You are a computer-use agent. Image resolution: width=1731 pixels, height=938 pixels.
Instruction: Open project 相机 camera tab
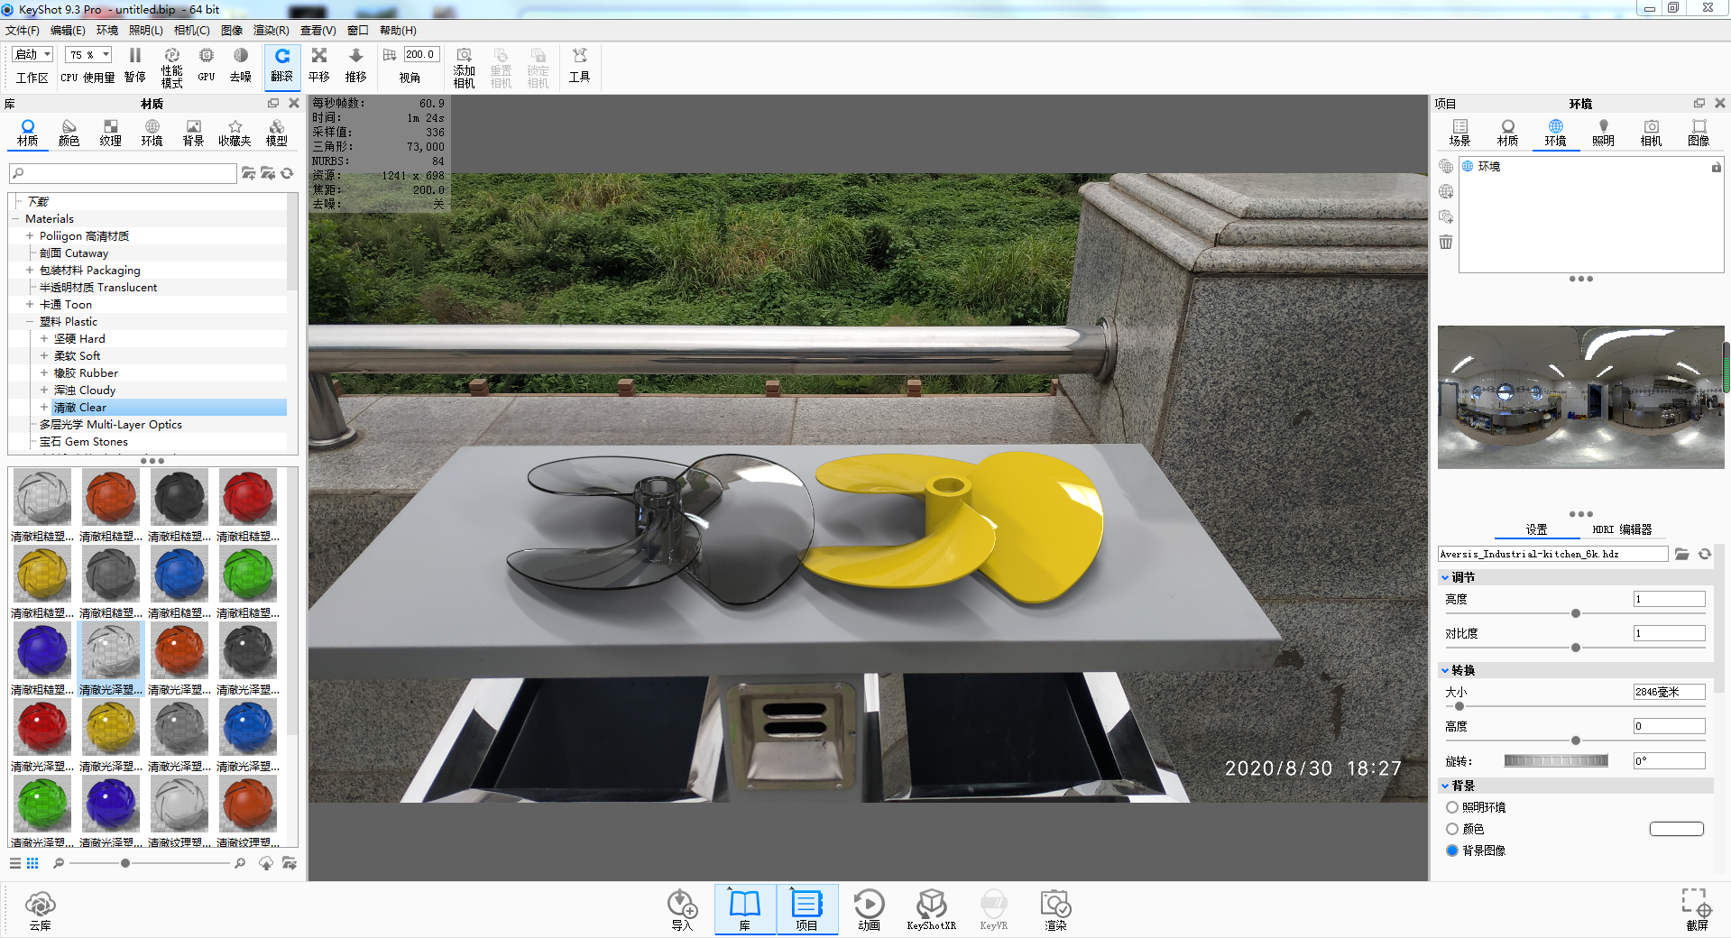tap(1651, 133)
